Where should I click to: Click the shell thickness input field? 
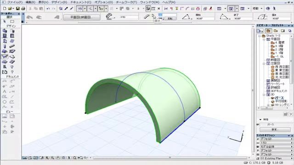(129, 17)
